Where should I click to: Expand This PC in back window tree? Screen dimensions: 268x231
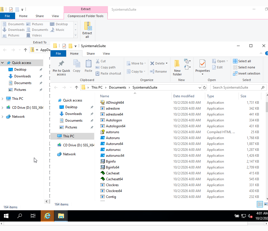tap(3, 99)
